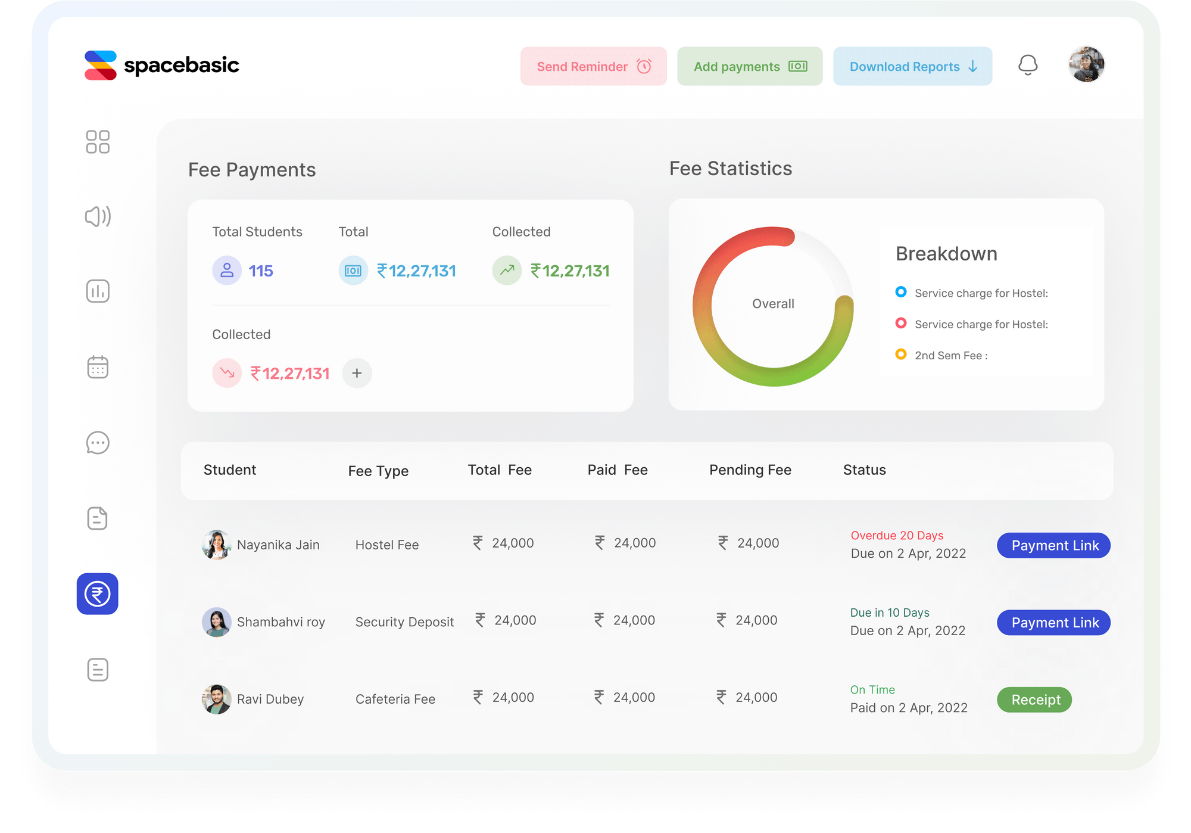Send a Payment Link to Nayanika Jain
Screen dimensions: 1191x833
[x=1053, y=545]
